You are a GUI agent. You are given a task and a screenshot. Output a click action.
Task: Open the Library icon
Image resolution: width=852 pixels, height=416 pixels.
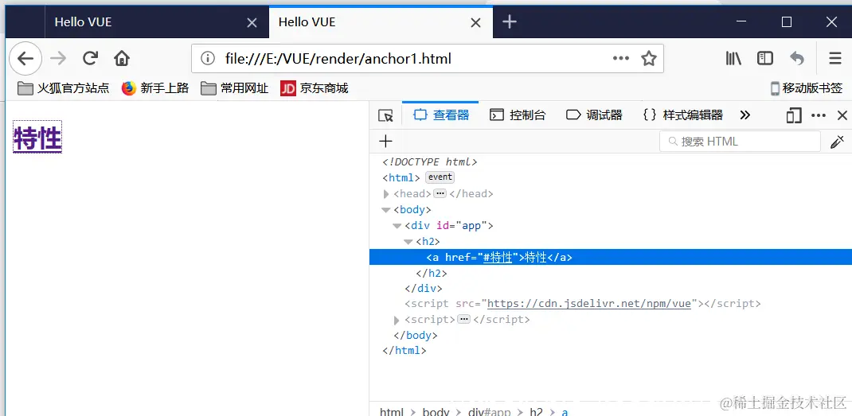point(733,58)
